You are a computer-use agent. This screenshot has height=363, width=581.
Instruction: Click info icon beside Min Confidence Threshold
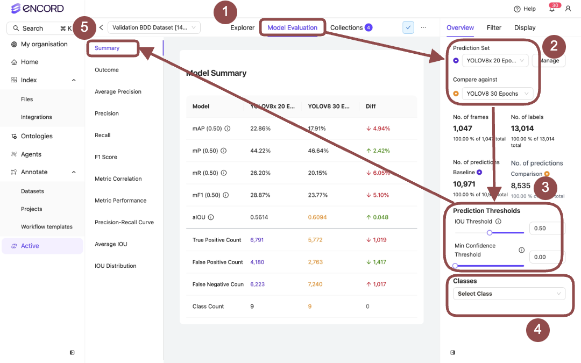[x=521, y=250]
